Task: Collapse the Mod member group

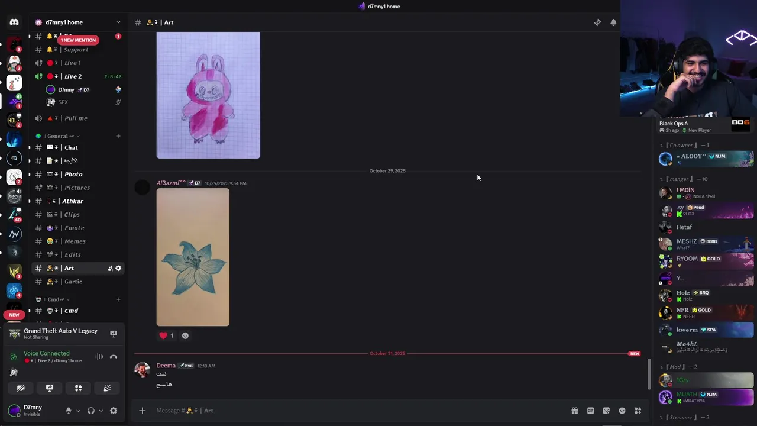Action: click(678, 367)
